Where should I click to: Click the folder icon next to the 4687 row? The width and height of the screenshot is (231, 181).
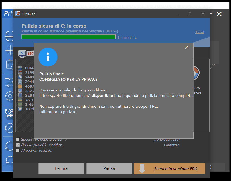(x=20, y=86)
